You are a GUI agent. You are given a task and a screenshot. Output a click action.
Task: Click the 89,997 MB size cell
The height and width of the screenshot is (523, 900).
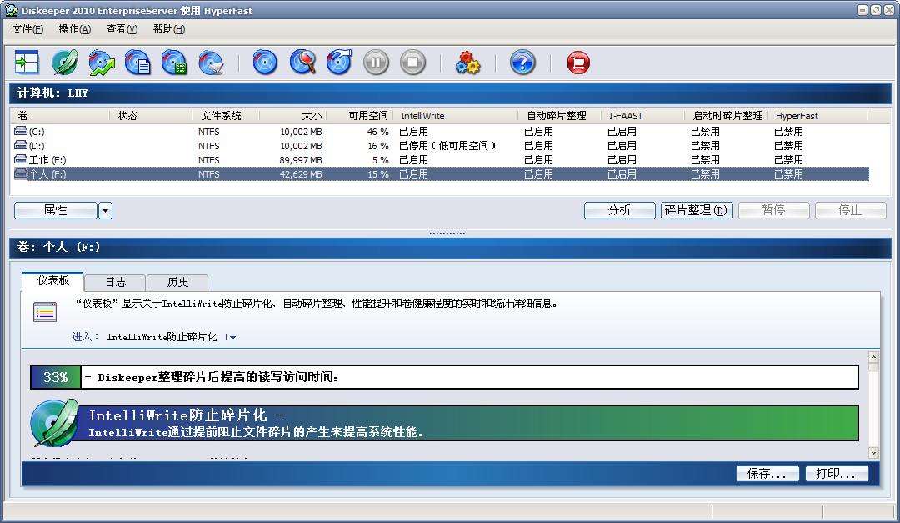coord(301,160)
